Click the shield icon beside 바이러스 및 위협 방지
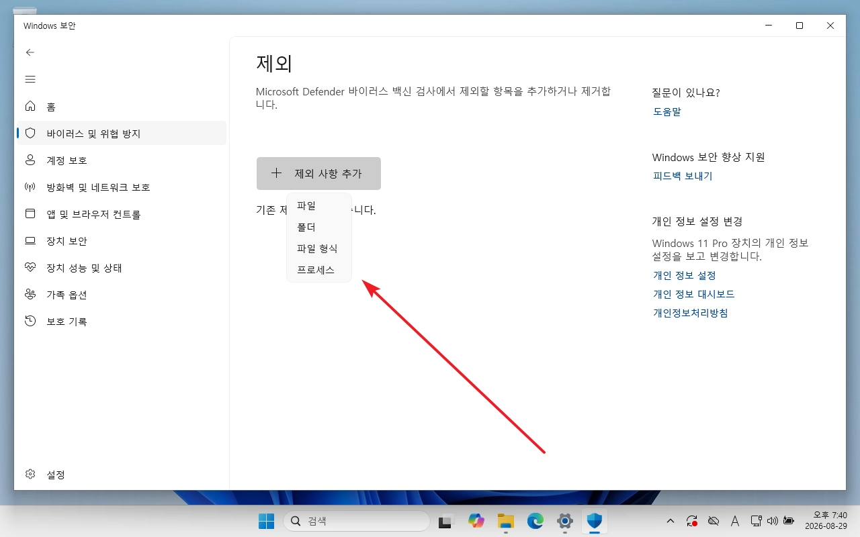 coord(30,133)
